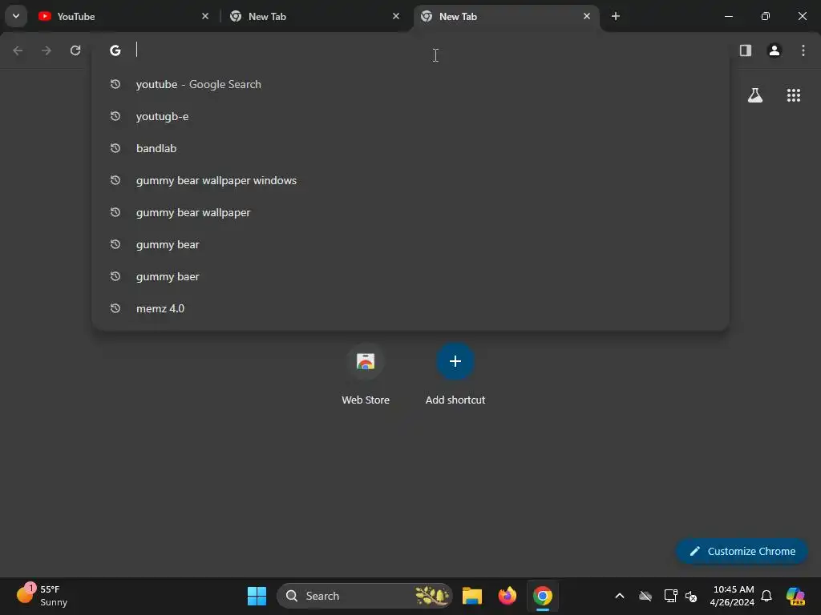Toggle the Chrome side panel
This screenshot has width=821, height=615.
tap(746, 50)
